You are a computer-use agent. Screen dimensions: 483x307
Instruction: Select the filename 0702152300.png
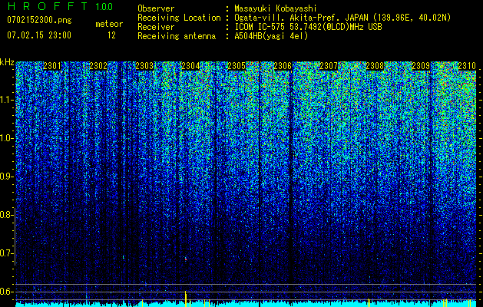pyautogui.click(x=39, y=20)
